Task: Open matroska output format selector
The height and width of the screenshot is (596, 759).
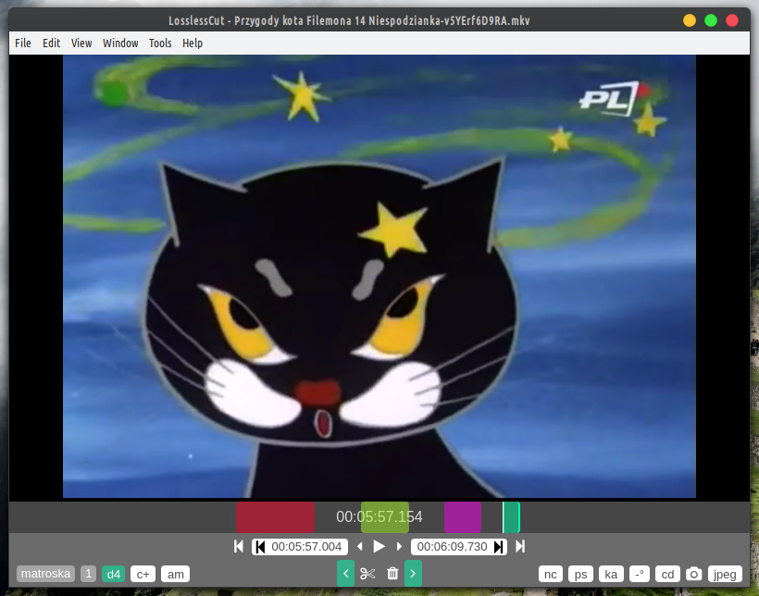Action: (x=46, y=574)
